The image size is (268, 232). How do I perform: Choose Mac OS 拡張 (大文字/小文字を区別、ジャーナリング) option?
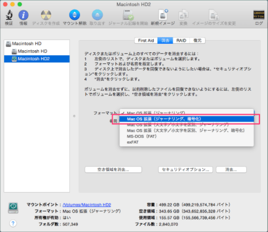(x=186, y=125)
